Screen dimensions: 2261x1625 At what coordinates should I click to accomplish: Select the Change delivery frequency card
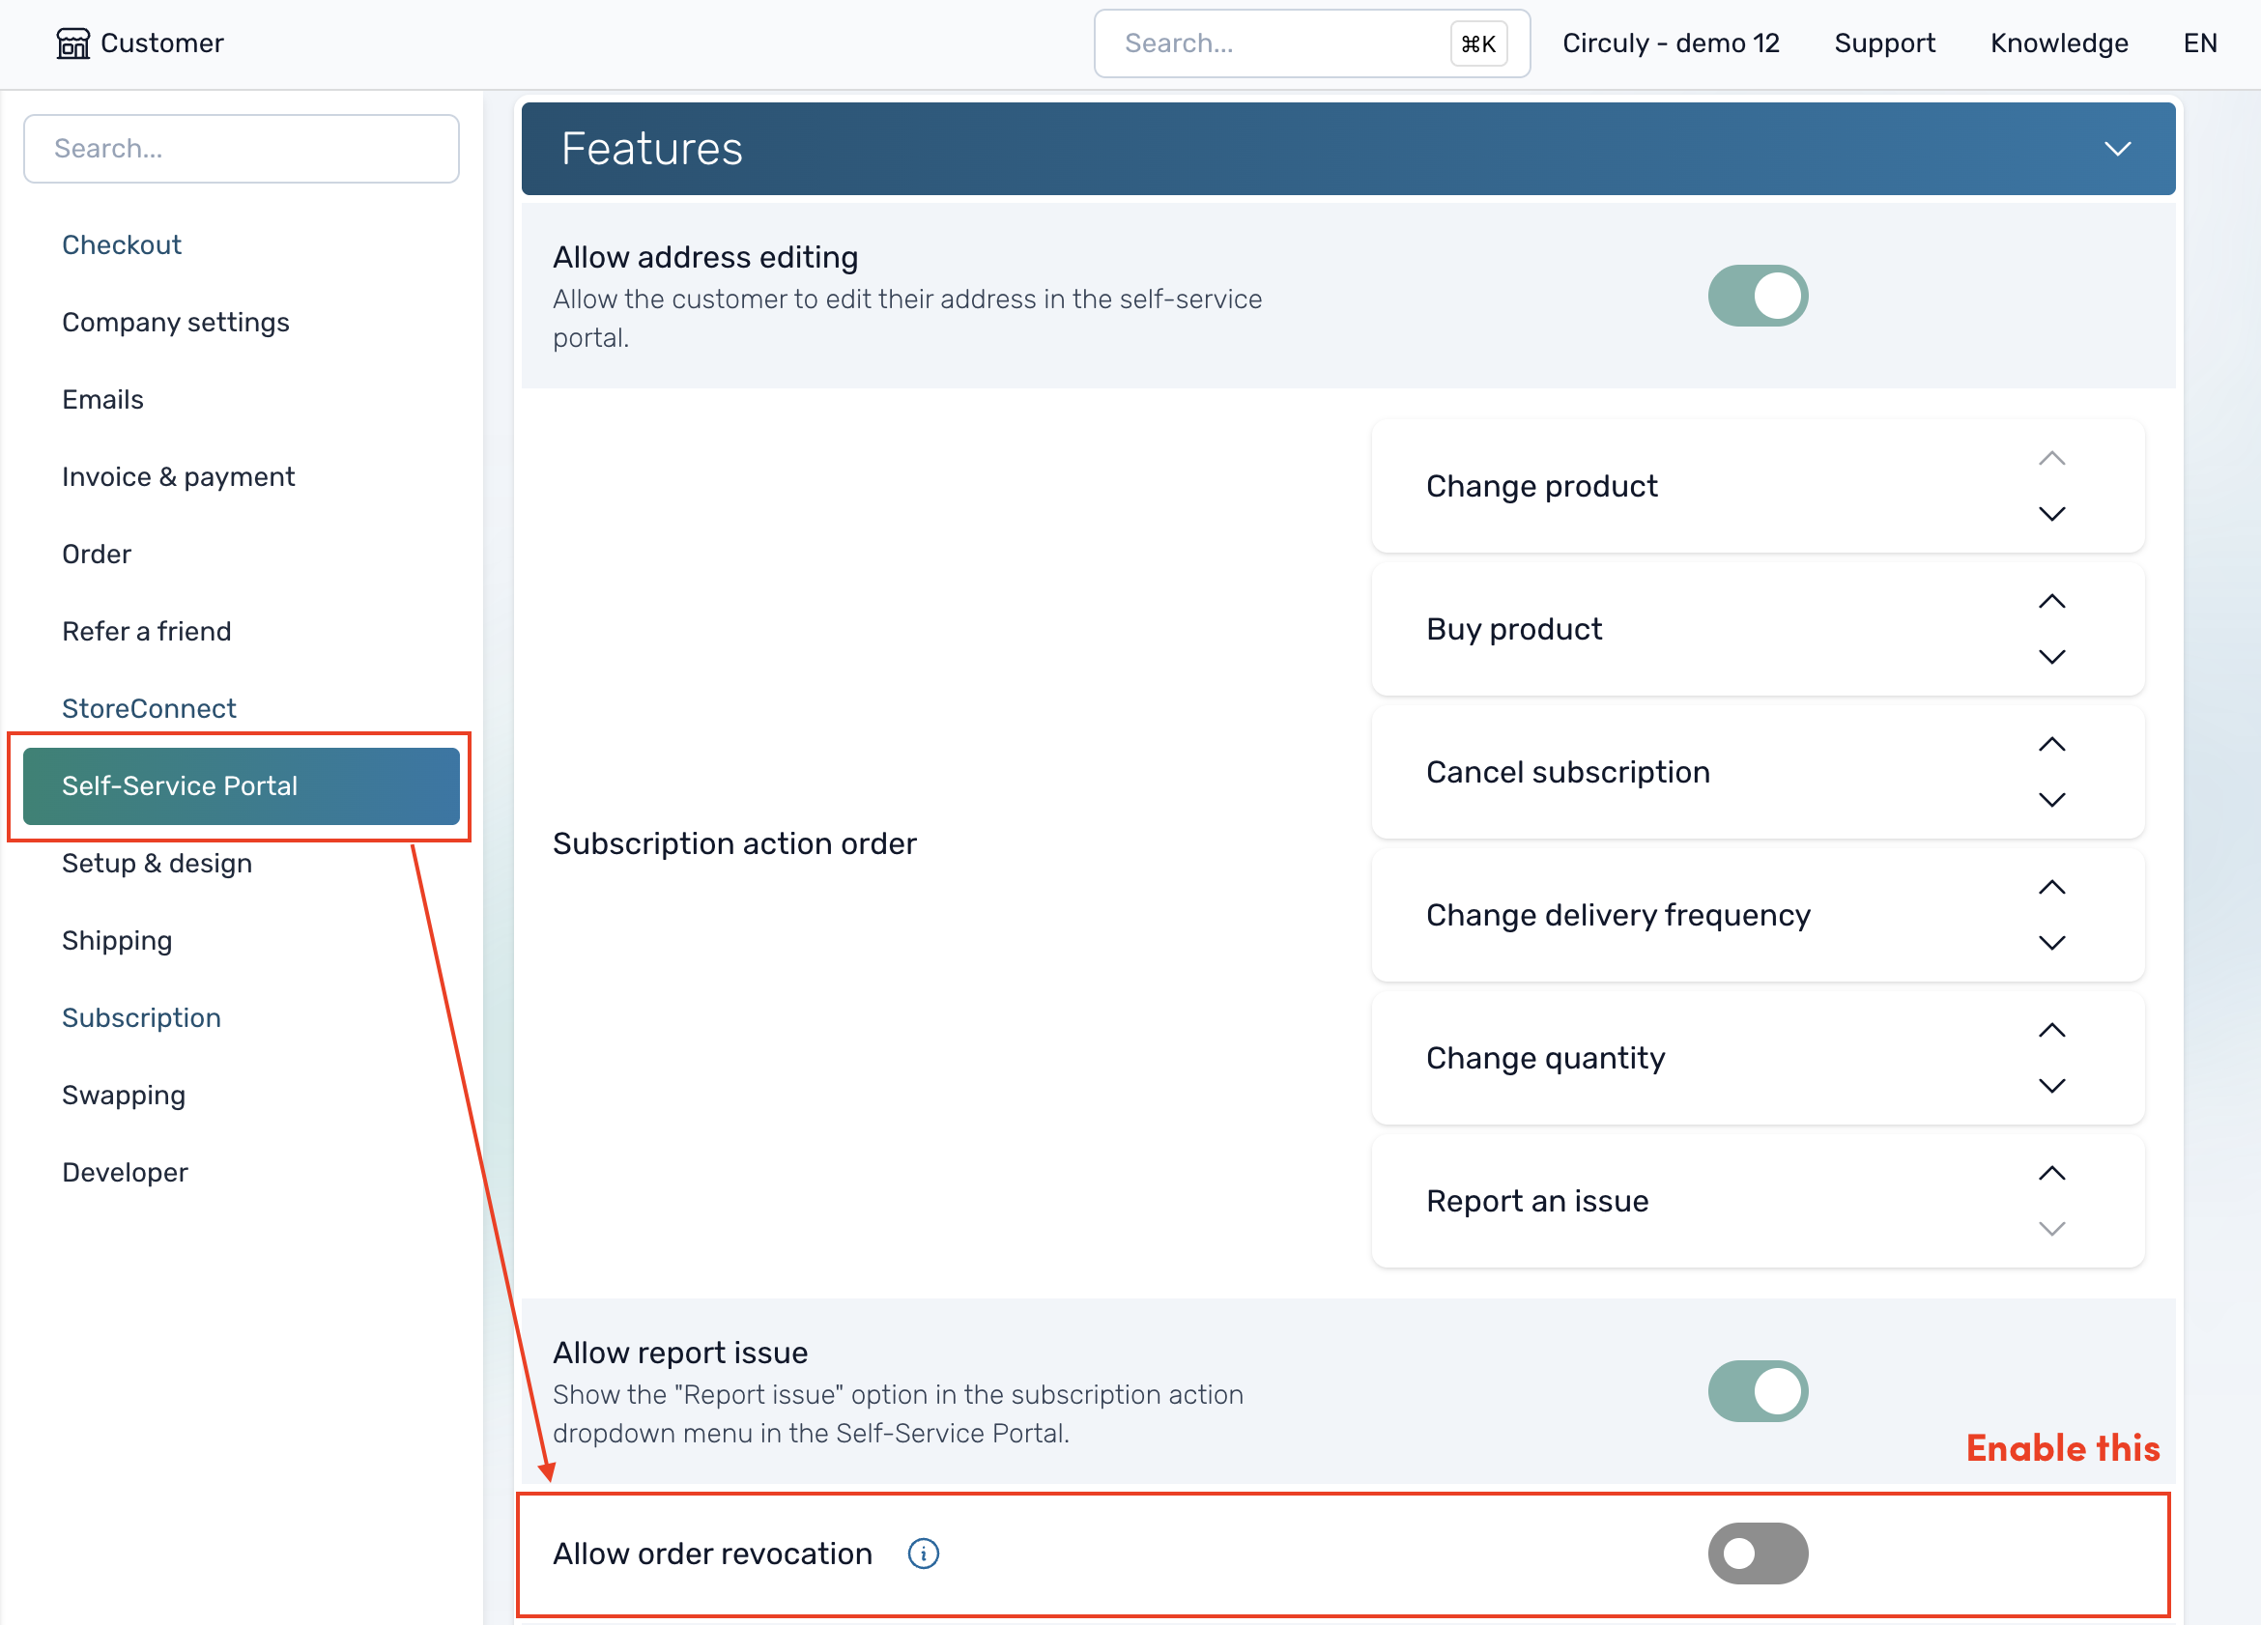(x=1758, y=915)
